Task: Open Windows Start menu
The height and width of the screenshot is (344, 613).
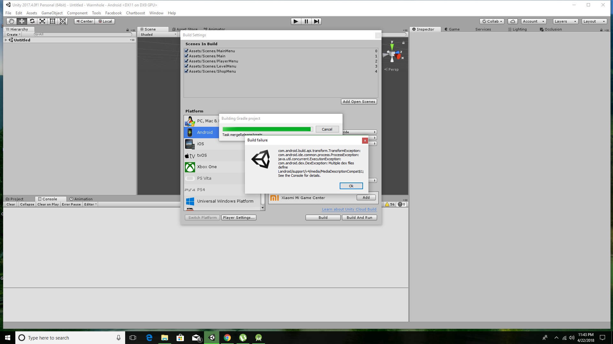Action: click(8, 338)
